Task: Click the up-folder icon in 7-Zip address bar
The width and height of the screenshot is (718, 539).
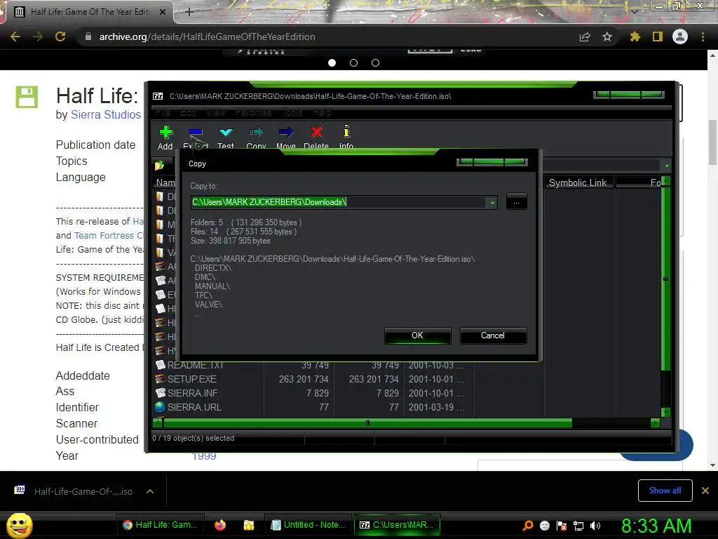Action: pyautogui.click(x=160, y=166)
